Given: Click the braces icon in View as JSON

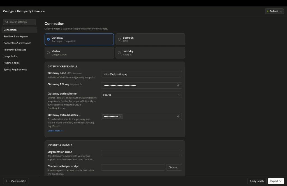Looking at the screenshot, I should (8, 181).
